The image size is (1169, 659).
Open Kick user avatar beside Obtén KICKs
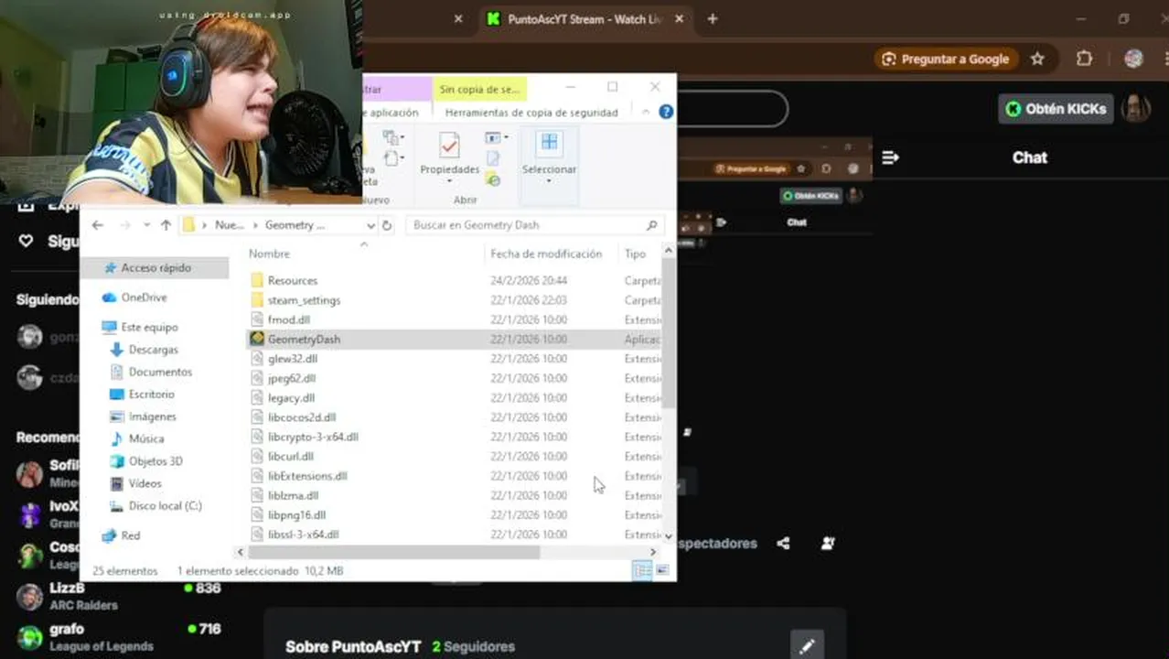click(1136, 108)
